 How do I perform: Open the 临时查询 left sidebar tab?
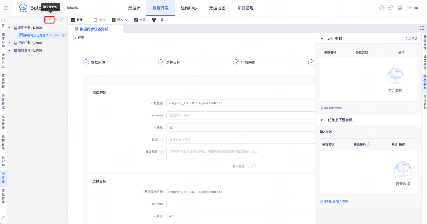point(3,40)
